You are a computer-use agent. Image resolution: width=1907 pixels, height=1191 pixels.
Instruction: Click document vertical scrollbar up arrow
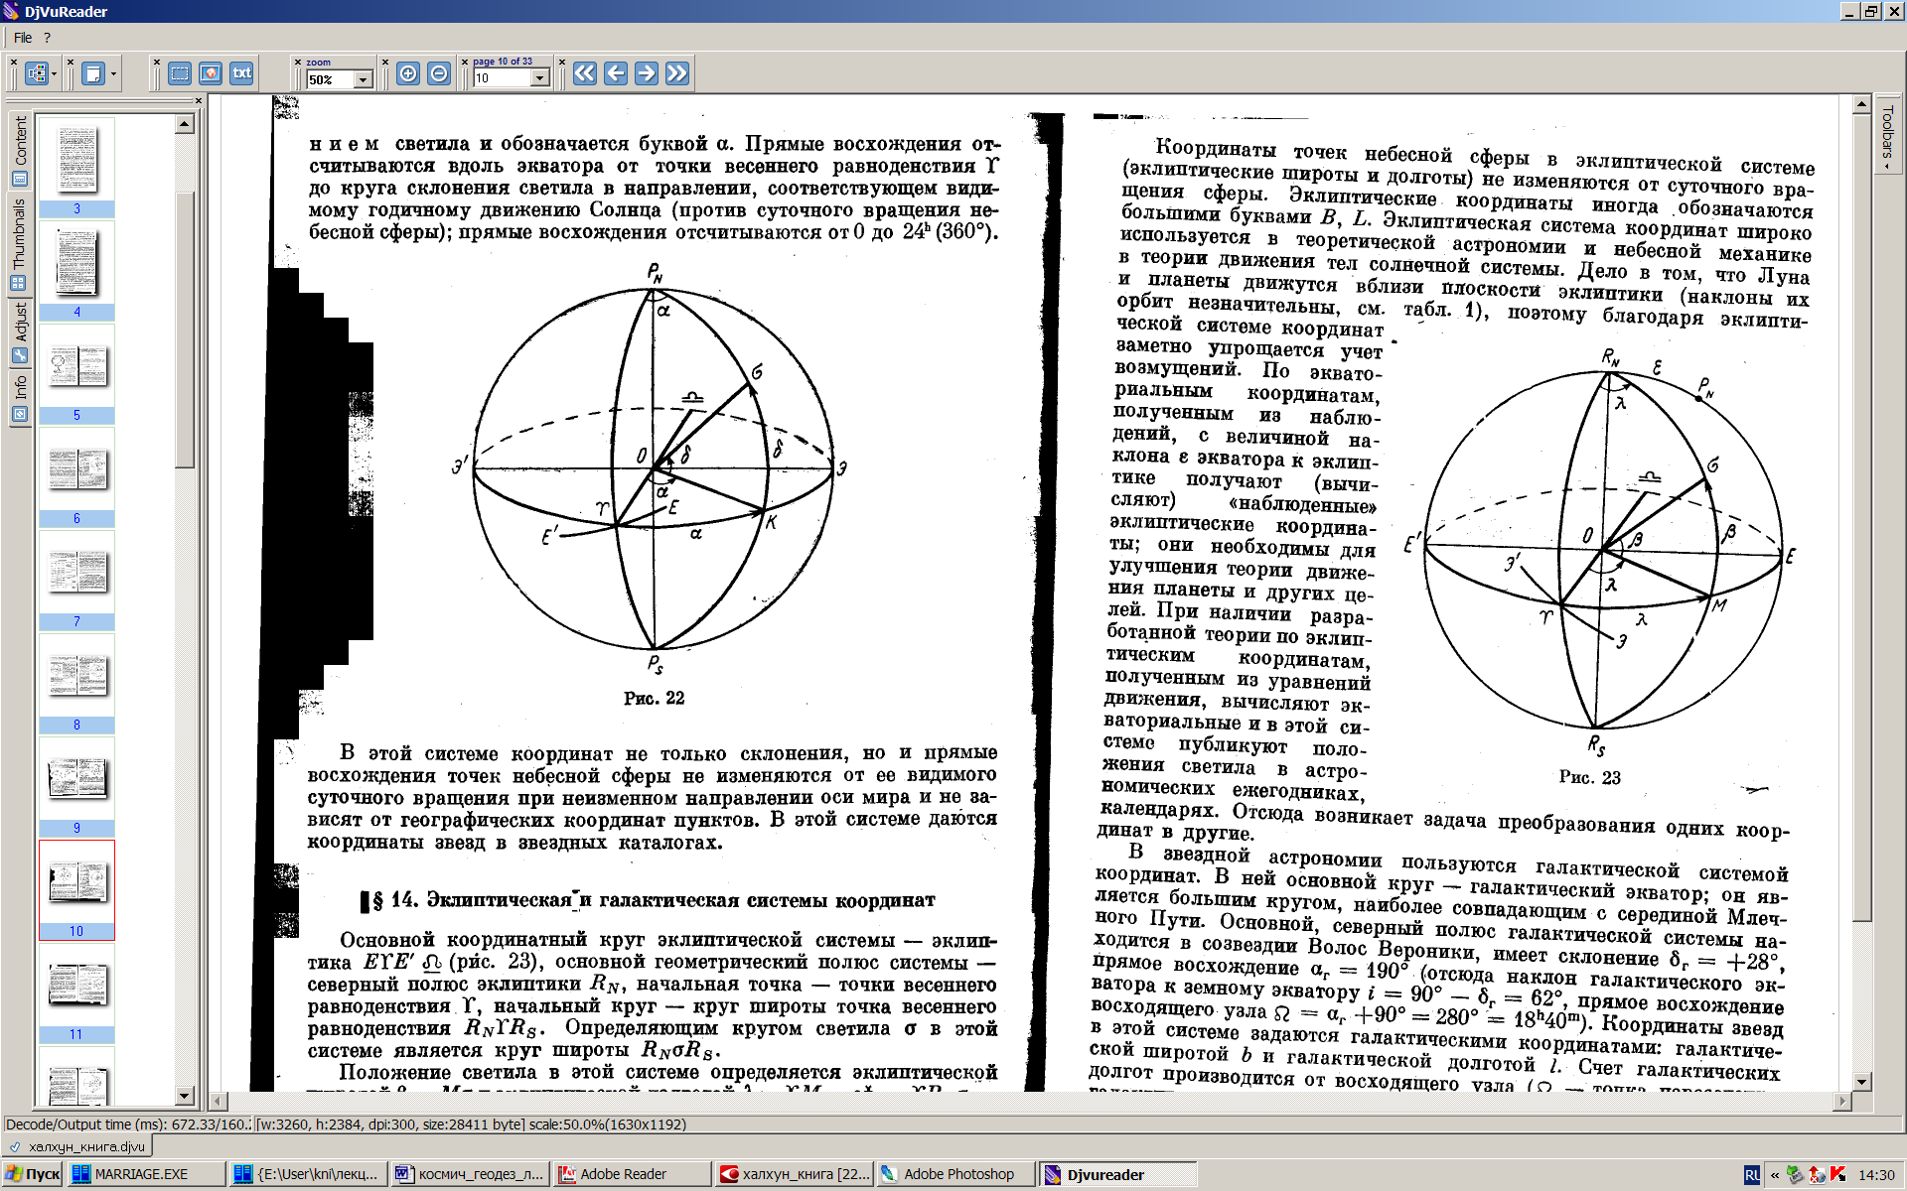coord(1862,103)
